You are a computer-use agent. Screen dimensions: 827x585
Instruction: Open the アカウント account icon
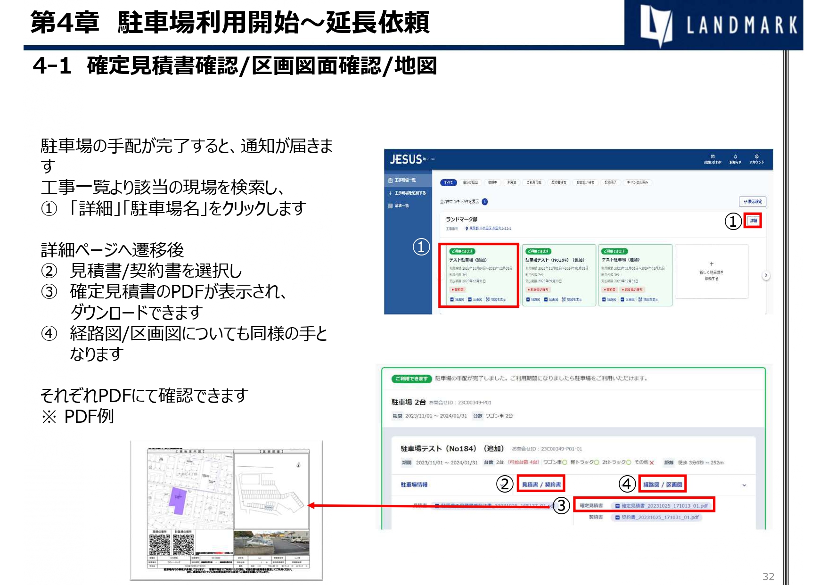tap(756, 159)
